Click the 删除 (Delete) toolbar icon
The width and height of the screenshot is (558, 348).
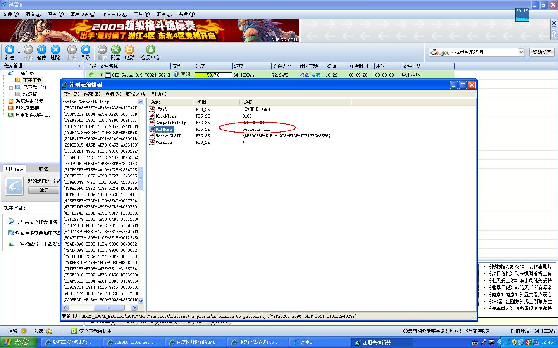(55, 49)
